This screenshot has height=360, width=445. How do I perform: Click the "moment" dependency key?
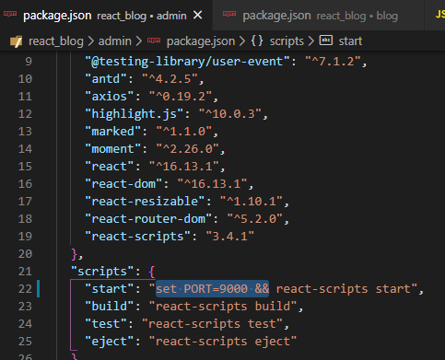(112, 149)
